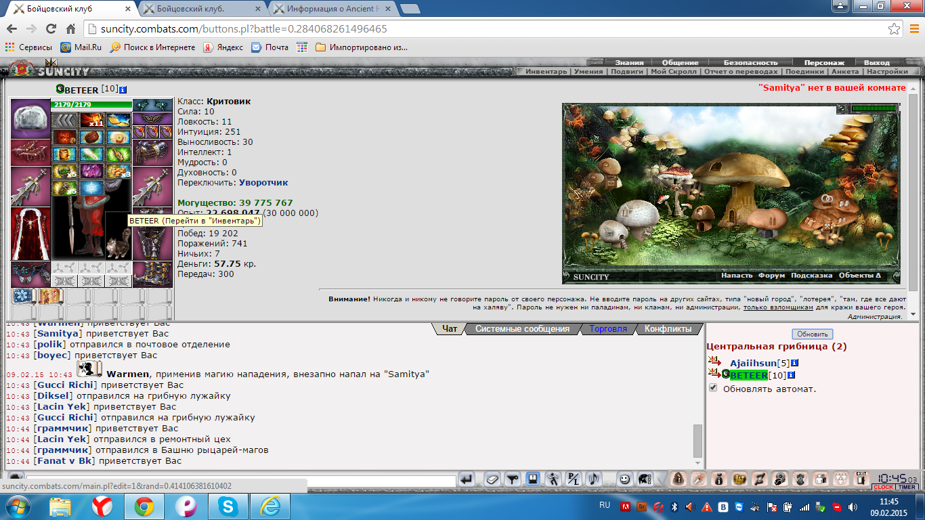This screenshot has height=520, width=925.
Task: Click the green progress bar above location image
Action: coord(874,108)
